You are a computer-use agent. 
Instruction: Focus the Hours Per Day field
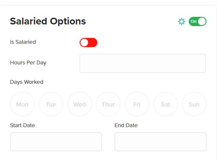point(143,63)
